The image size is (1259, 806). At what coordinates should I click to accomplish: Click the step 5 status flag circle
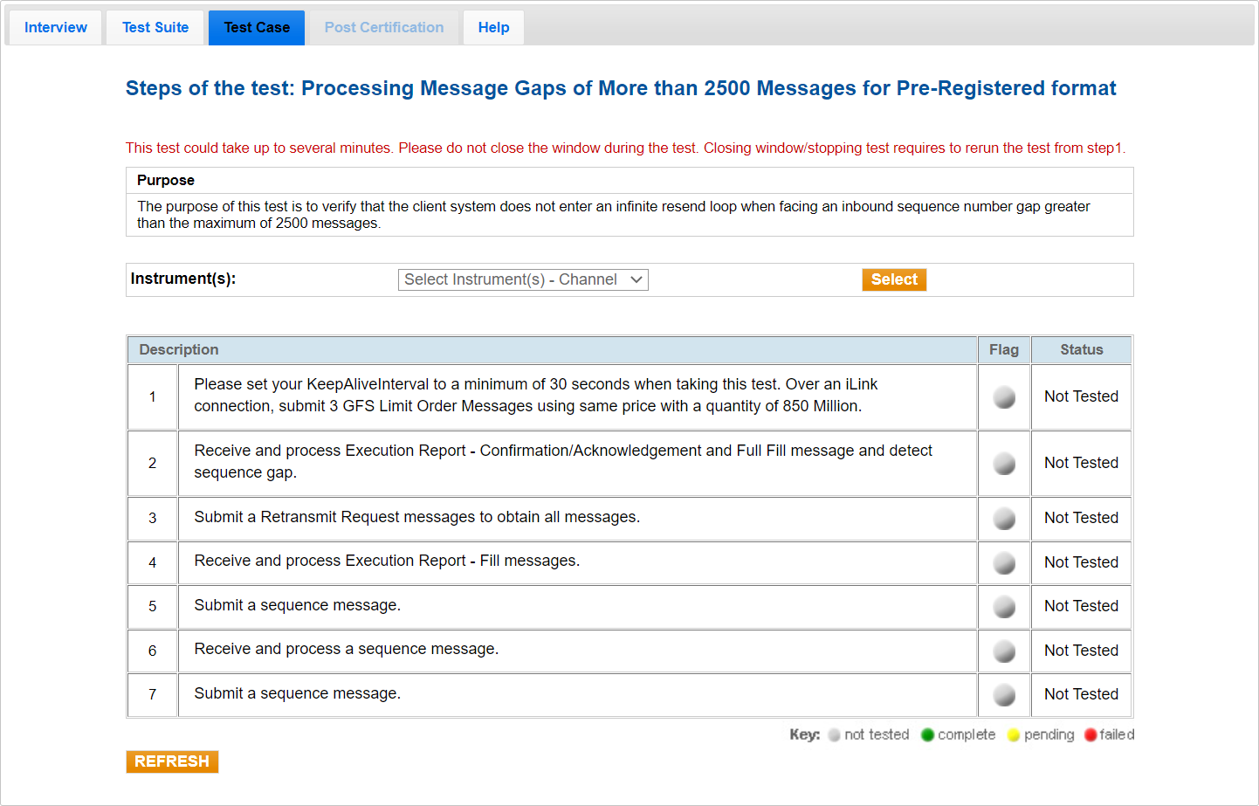click(x=1004, y=607)
